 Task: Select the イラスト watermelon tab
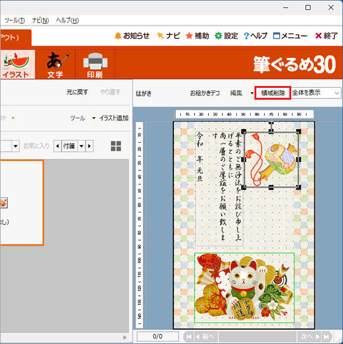[x=17, y=64]
